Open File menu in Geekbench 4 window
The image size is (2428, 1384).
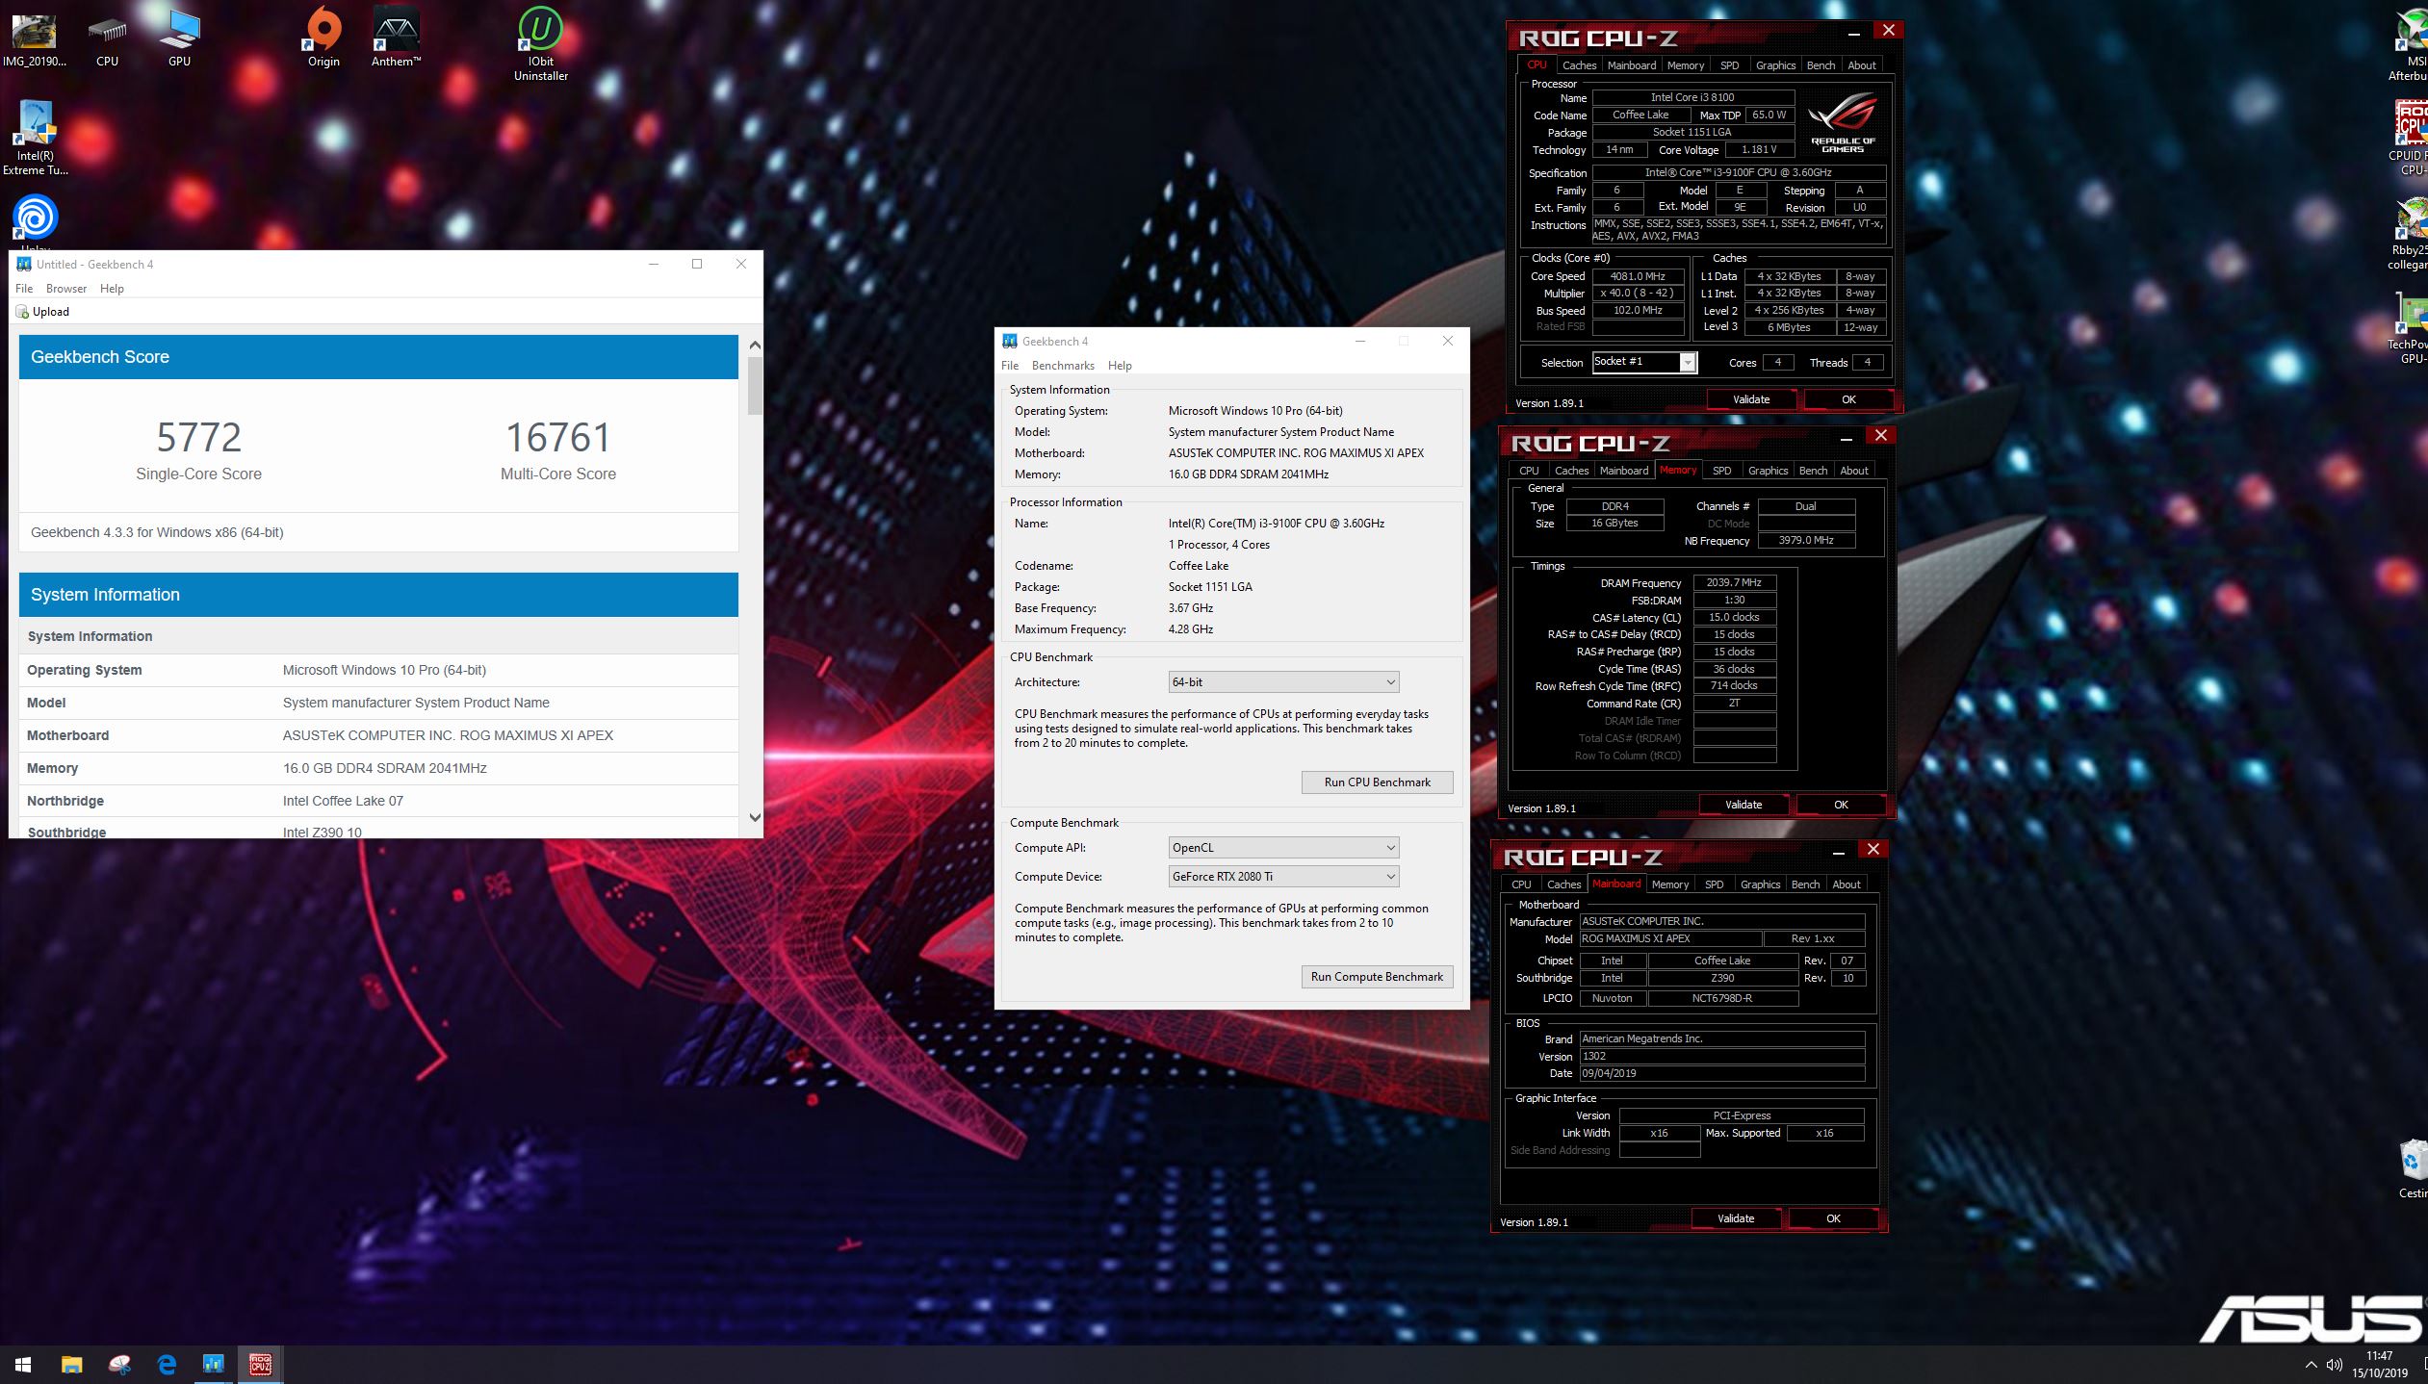pos(1010,366)
